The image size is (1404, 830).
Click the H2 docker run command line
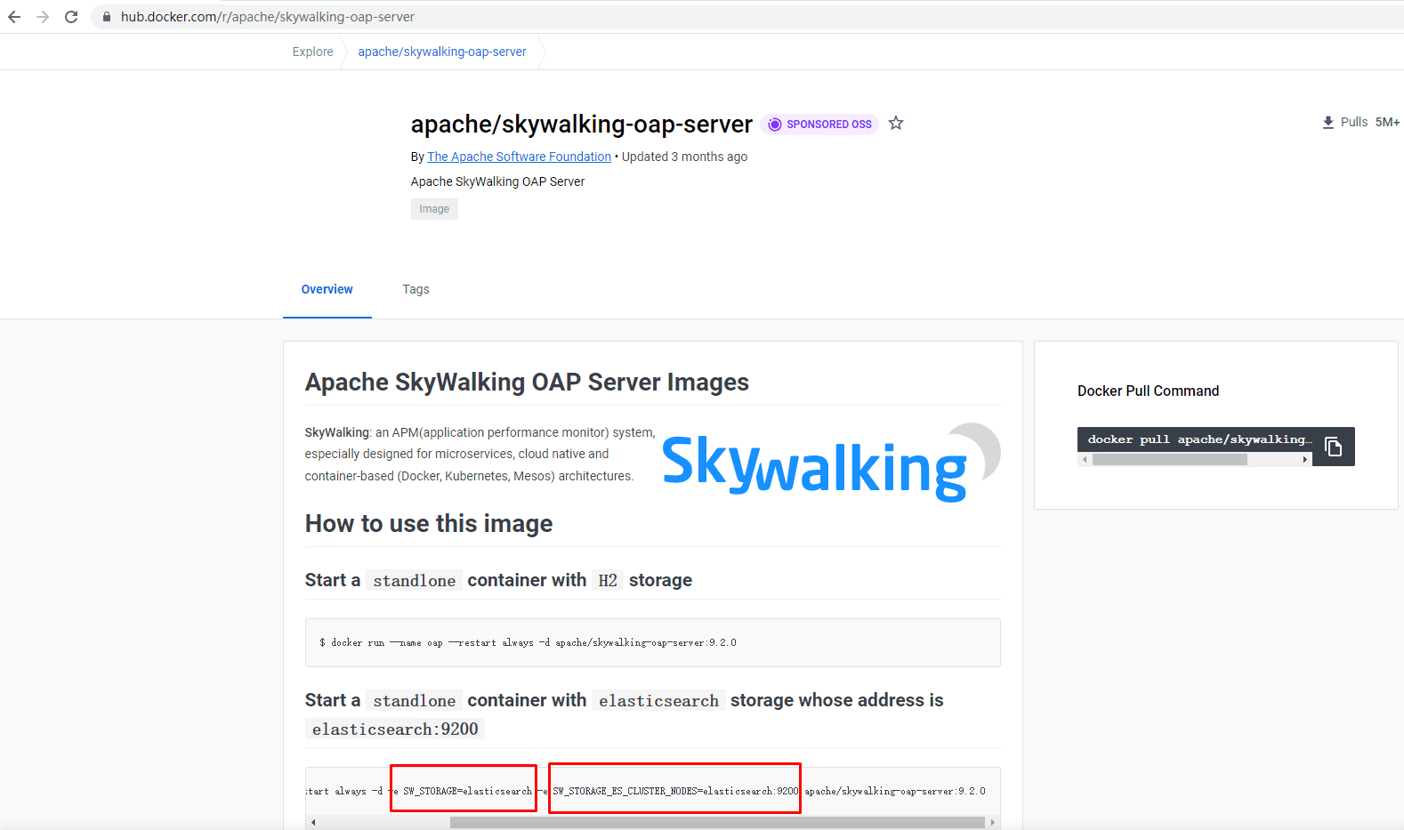529,642
